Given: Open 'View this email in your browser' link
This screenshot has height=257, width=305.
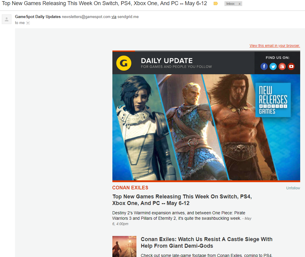Looking at the screenshot, I should [x=275, y=45].
